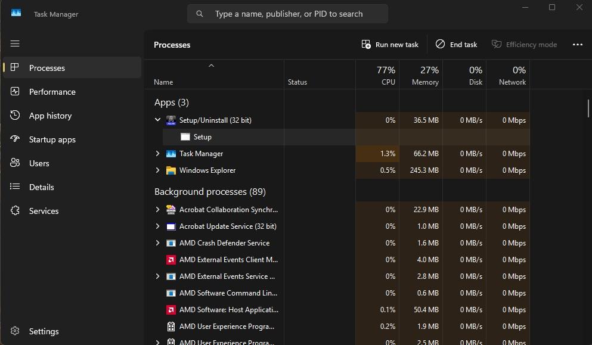Image resolution: width=592 pixels, height=345 pixels.
Task: Click the Users people icon
Action: (x=15, y=163)
